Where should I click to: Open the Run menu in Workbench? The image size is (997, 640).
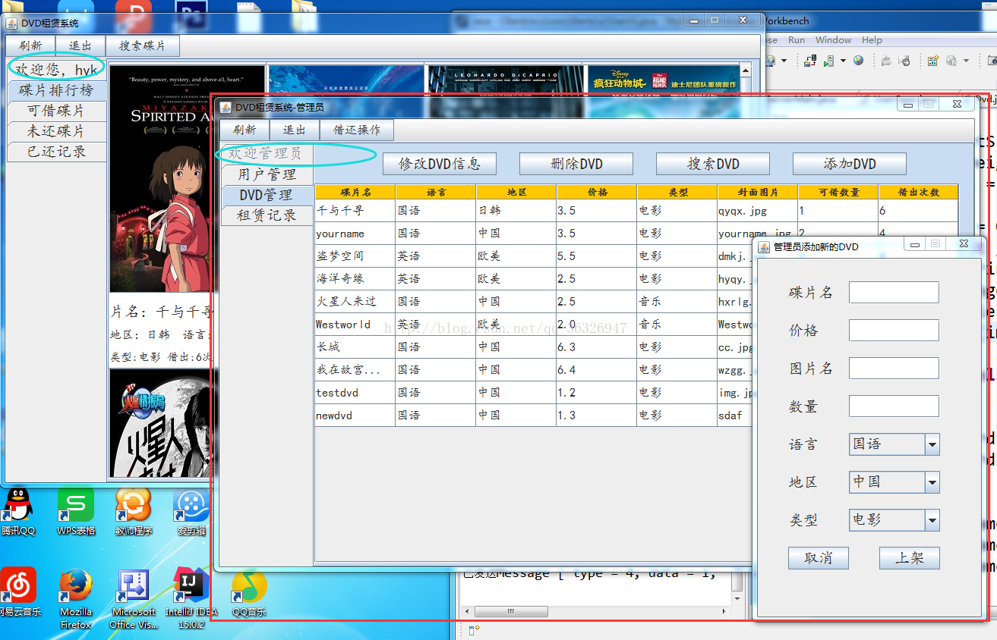pyautogui.click(x=797, y=40)
